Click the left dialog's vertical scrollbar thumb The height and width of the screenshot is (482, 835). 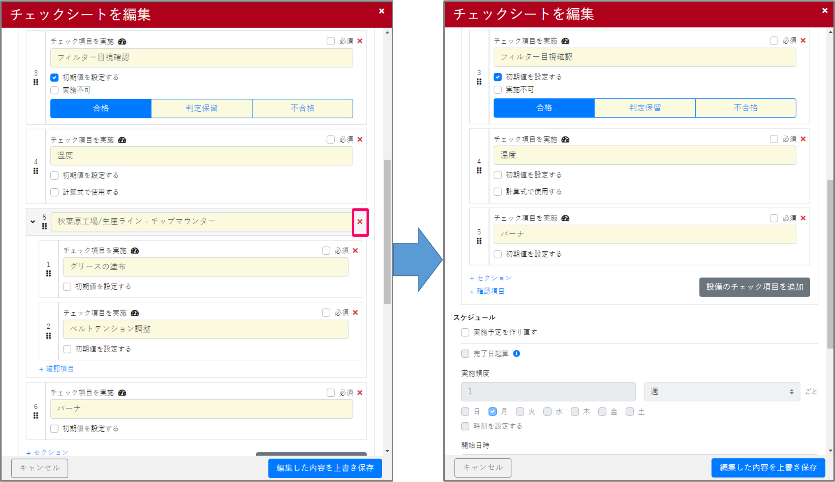(x=387, y=232)
